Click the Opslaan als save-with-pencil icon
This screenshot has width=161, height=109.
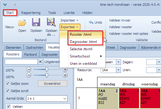(51, 22)
